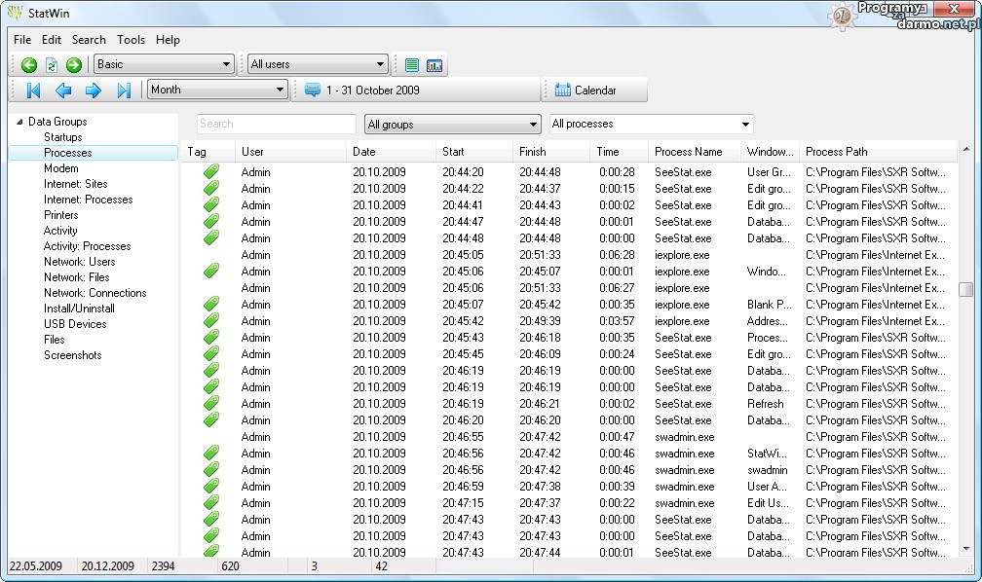This screenshot has width=982, height=582.
Task: Click the Search input field
Action: [x=277, y=125]
